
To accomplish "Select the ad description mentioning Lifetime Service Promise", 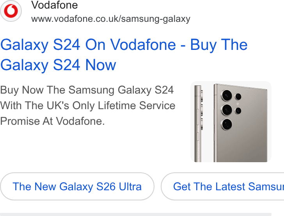I will coord(88,105).
